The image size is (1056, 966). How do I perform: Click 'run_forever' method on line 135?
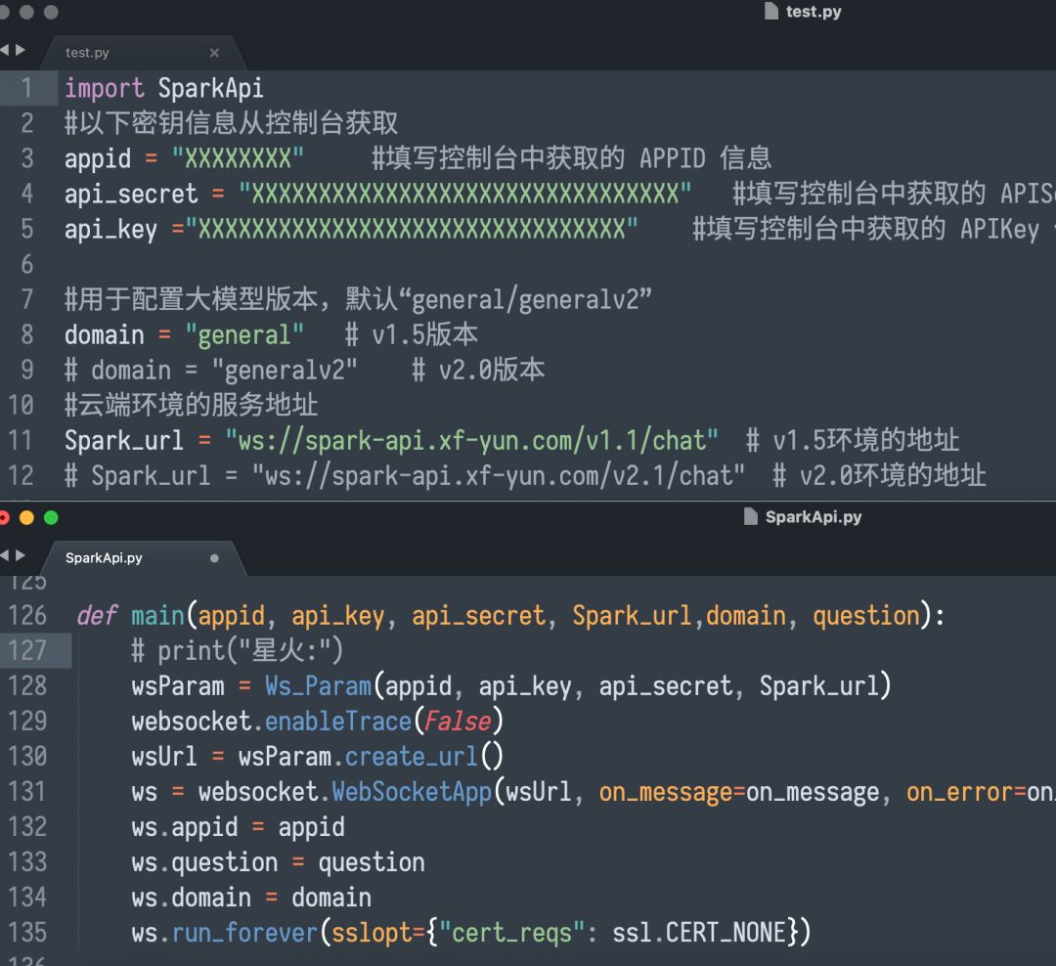[244, 933]
